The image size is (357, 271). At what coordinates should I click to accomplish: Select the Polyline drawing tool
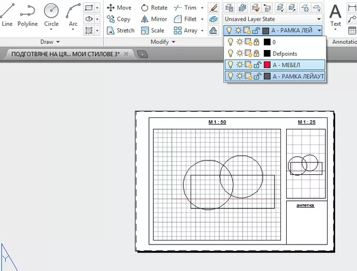27,14
